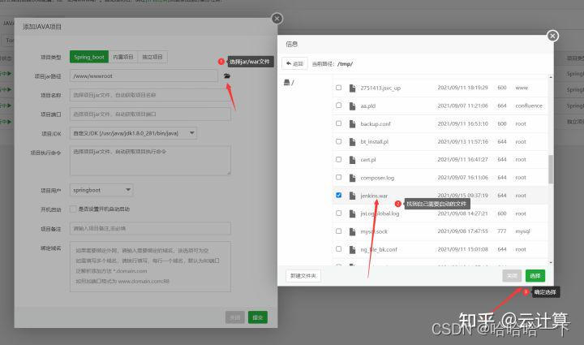The width and height of the screenshot is (584, 345).
Task: Click the root disk icon in the file tree
Action: click(287, 82)
